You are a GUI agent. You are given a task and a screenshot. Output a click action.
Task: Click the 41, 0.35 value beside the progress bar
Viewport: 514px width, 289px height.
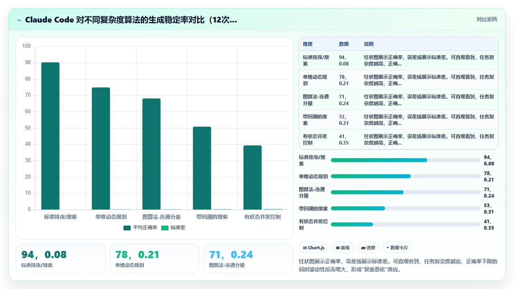(x=489, y=224)
